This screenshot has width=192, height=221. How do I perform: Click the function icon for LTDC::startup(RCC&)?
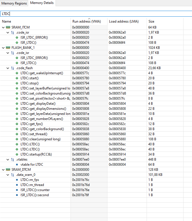coord(17,154)
